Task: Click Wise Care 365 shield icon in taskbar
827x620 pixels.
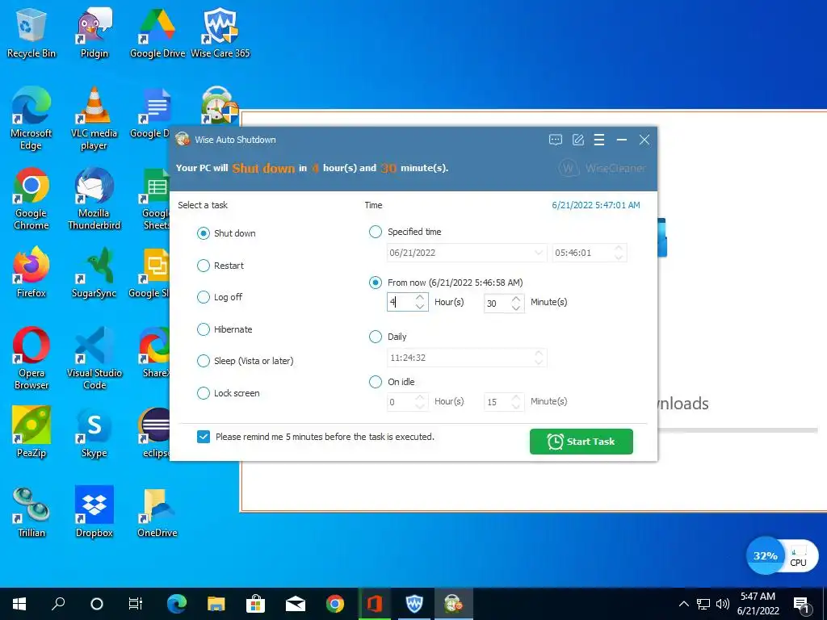Action: [x=414, y=604]
